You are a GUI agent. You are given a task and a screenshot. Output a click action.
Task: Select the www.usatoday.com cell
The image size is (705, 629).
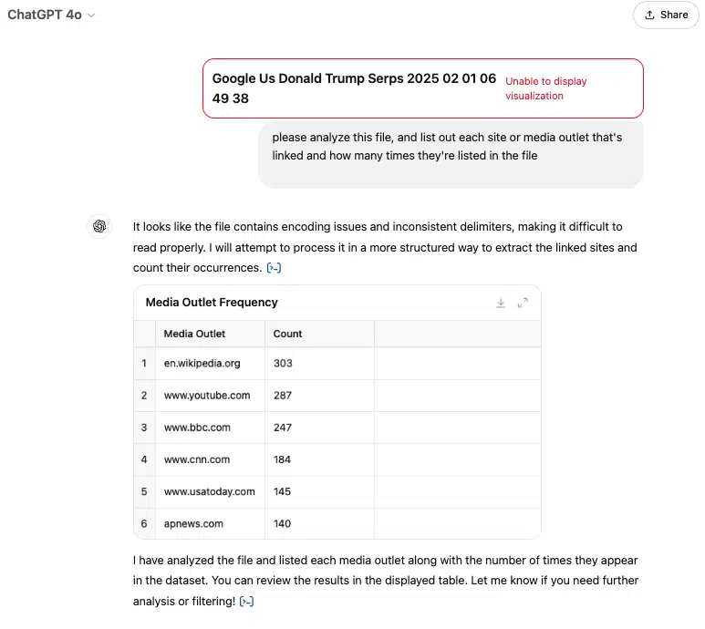point(210,491)
